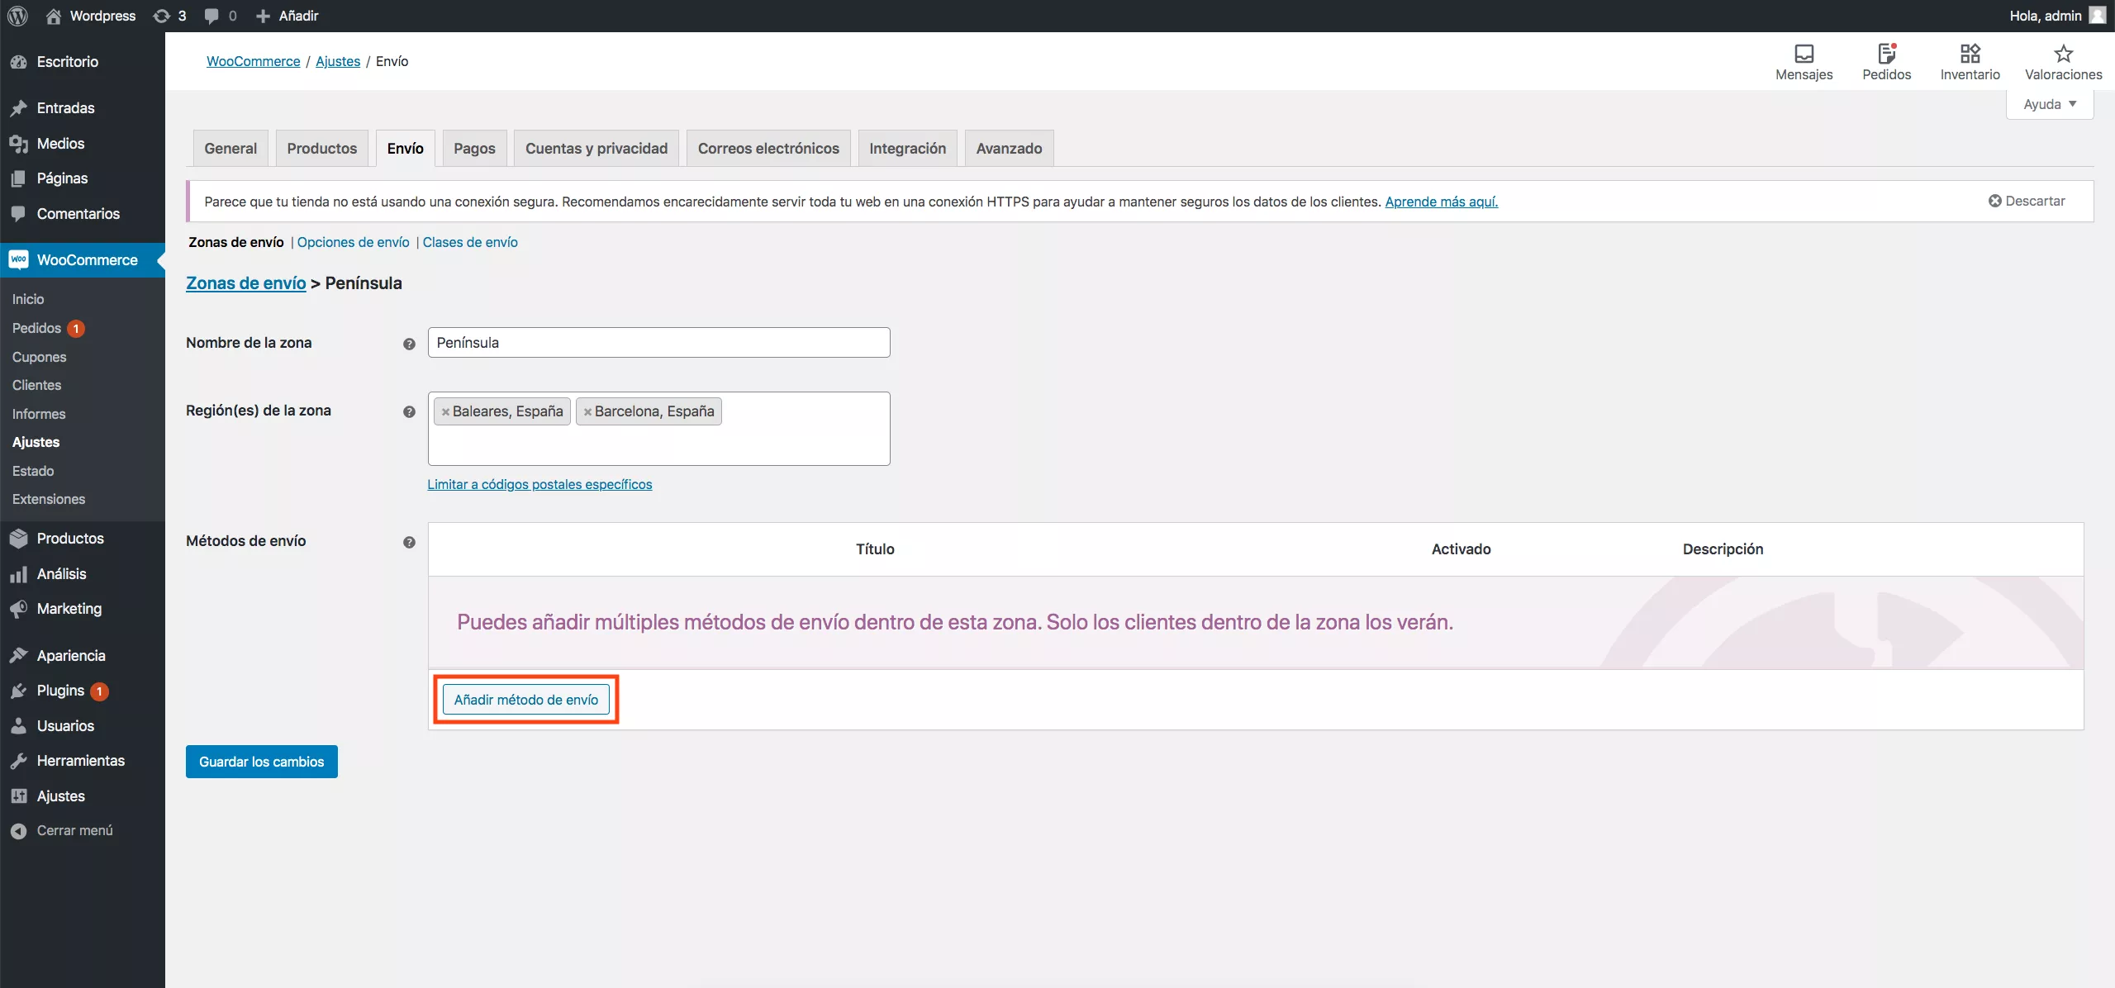This screenshot has height=988, width=2115.
Task: Go back via Zonas de envío heading link
Action: coord(246,283)
